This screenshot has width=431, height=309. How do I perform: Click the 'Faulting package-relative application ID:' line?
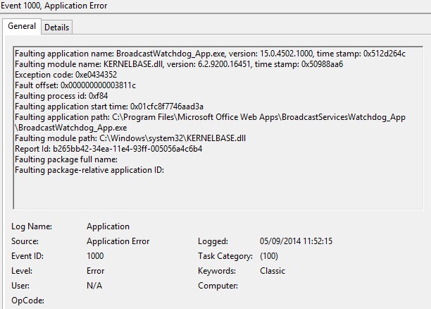[89, 170]
